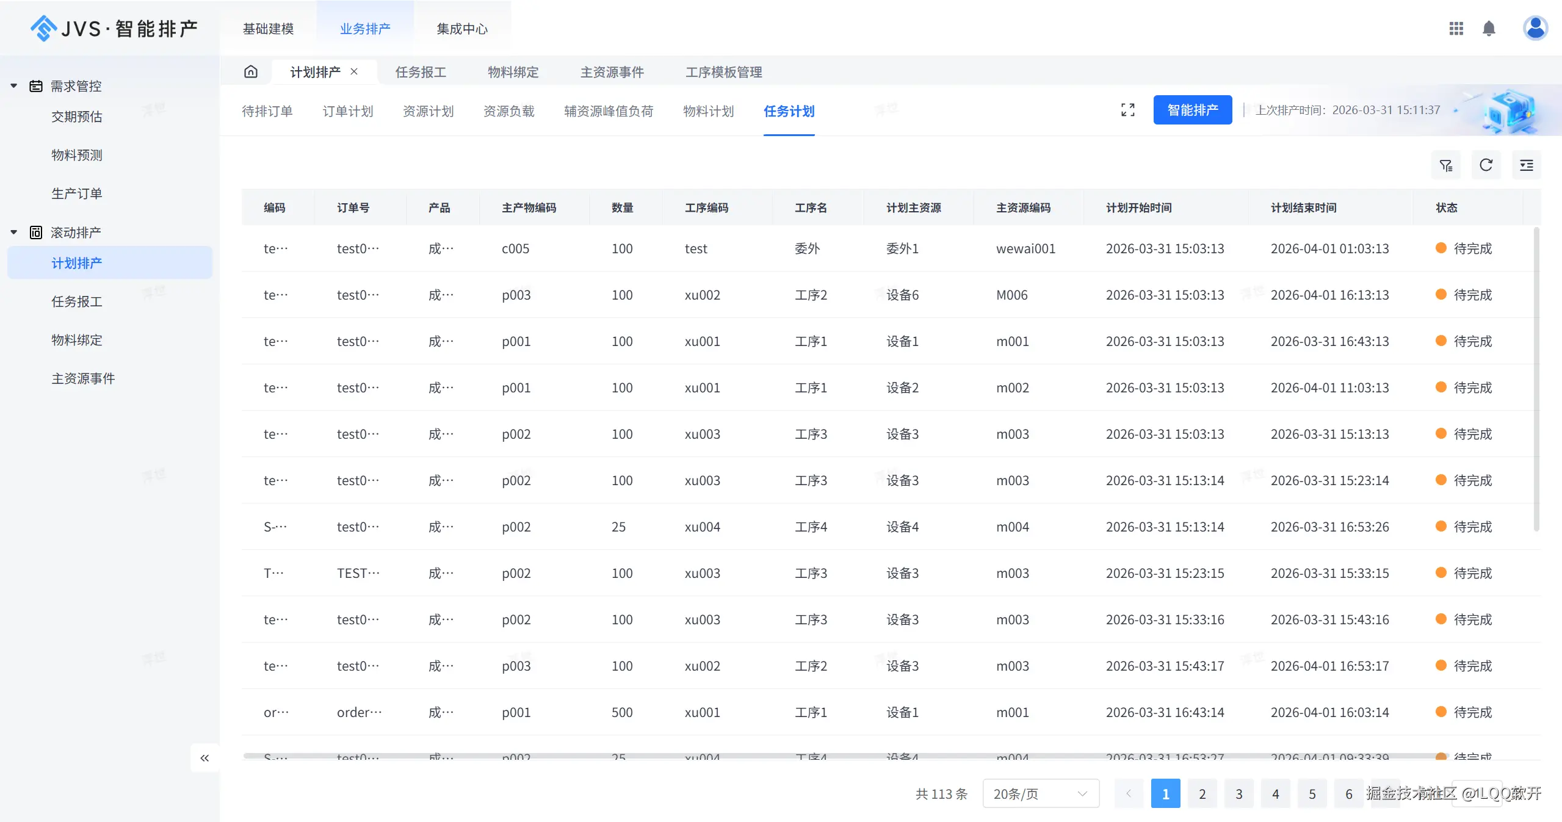This screenshot has width=1562, height=822.
Task: Open the table filter icon
Action: (1445, 165)
